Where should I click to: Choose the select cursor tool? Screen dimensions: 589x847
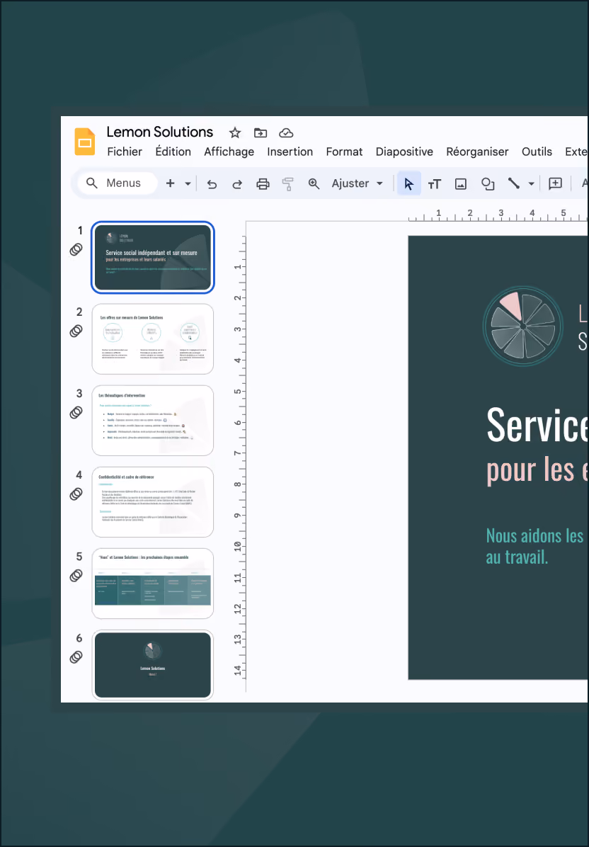coord(408,183)
